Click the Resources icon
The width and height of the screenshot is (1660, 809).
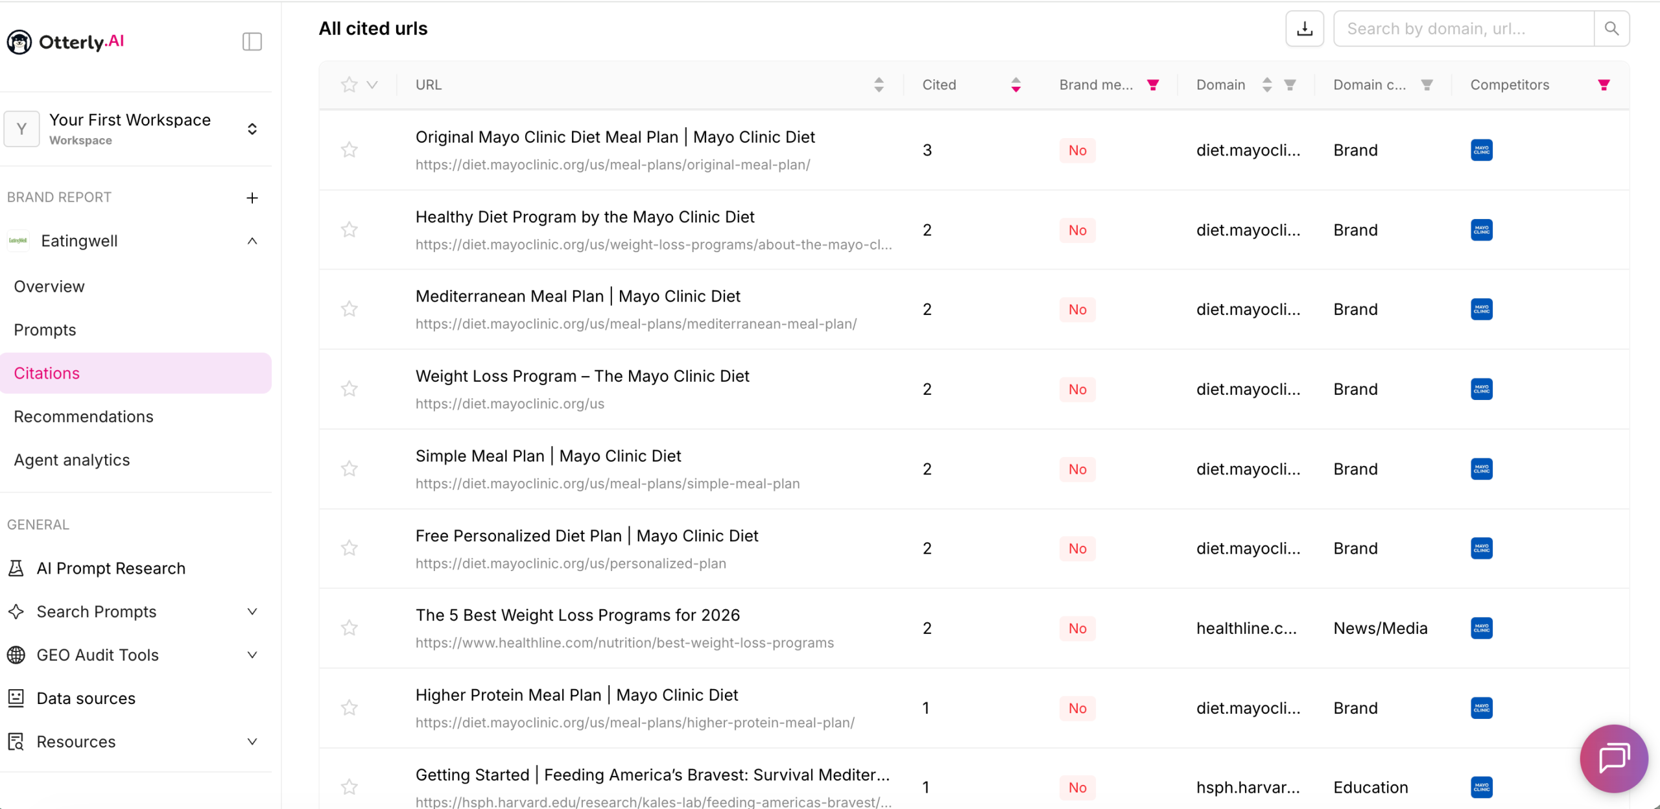click(16, 742)
